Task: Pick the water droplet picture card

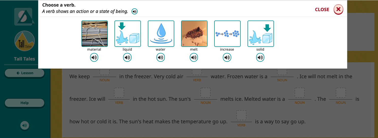Action: click(x=161, y=34)
